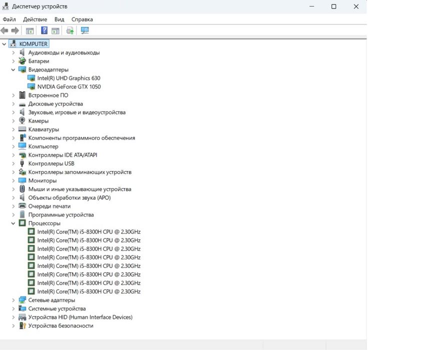Screen dimensions: 437x350
Task: Expand the Программные устройства category
Action: coord(13,215)
